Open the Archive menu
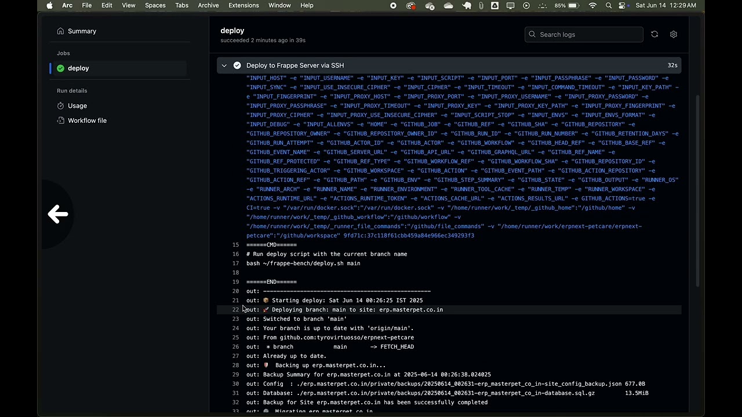 click(x=208, y=5)
